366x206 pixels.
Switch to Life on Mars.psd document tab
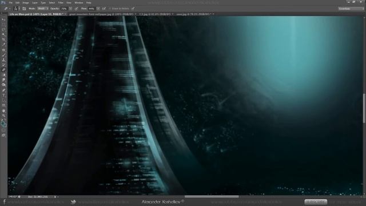pyautogui.click(x=36, y=14)
